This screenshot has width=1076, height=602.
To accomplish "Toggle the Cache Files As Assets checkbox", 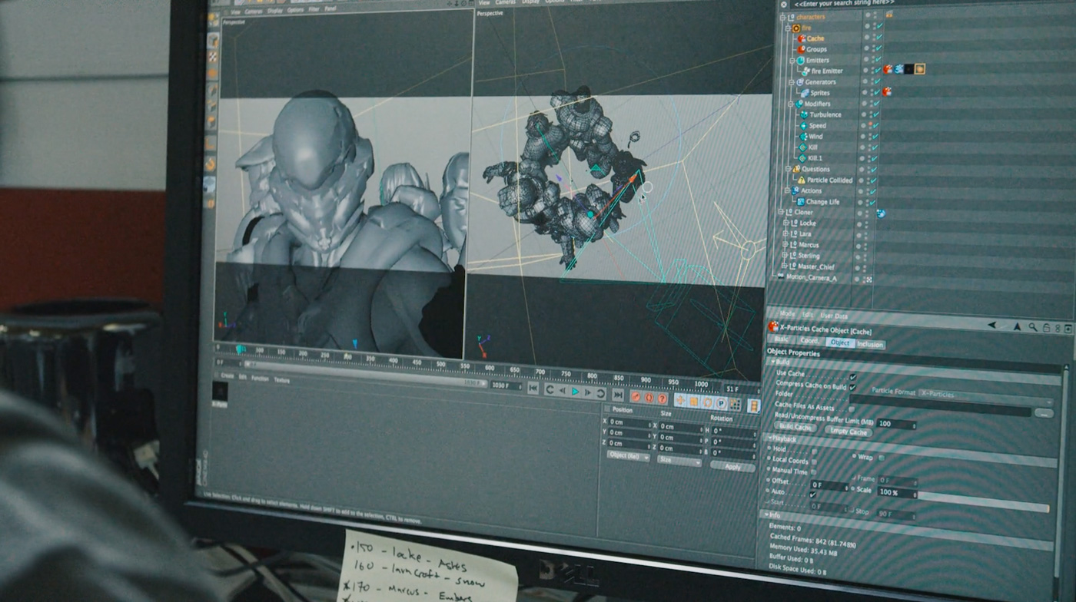I will 851,409.
